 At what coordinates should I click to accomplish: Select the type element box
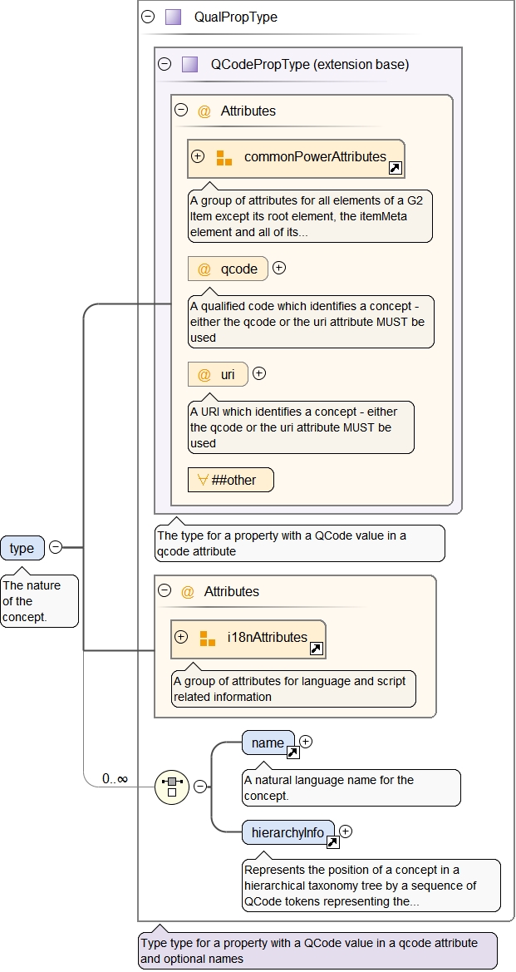[x=22, y=548]
